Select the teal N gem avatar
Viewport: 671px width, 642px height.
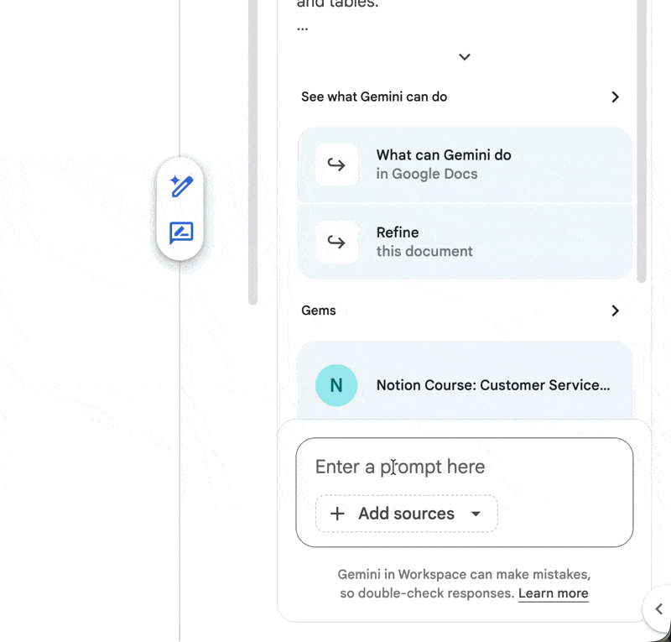pyautogui.click(x=336, y=385)
